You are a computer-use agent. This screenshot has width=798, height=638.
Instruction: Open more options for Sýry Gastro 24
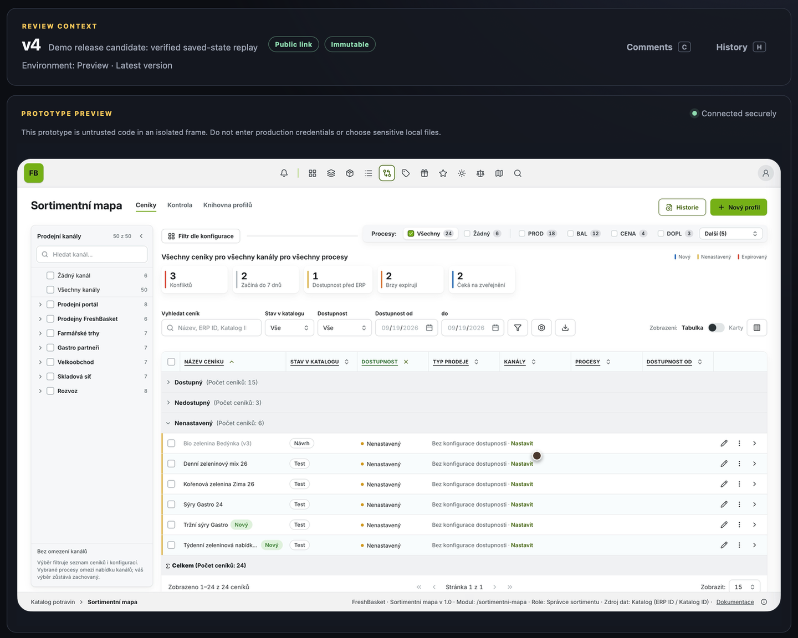739,505
